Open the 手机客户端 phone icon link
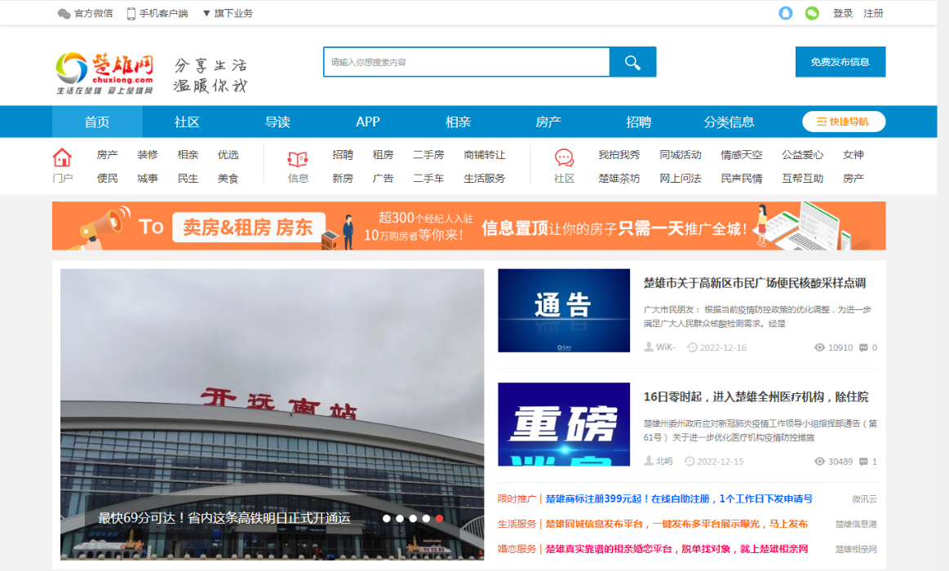Image resolution: width=949 pixels, height=571 pixels. [x=131, y=14]
